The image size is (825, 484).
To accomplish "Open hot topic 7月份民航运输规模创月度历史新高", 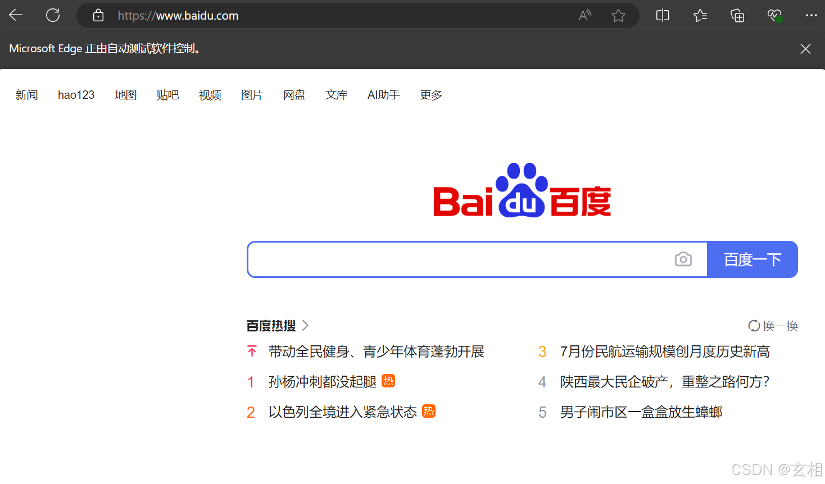I will (x=665, y=351).
